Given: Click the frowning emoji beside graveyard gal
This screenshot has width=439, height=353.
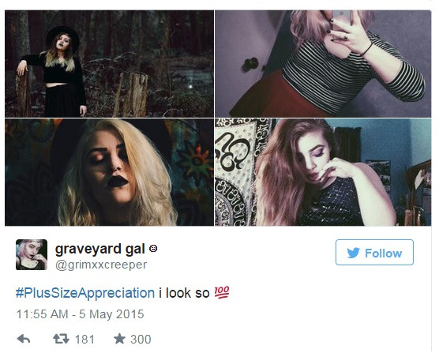Looking at the screenshot, I should [x=153, y=248].
